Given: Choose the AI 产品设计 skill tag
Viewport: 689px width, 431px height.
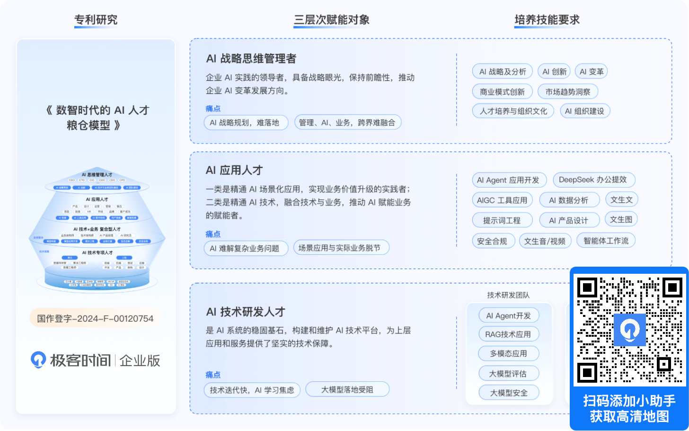Looking at the screenshot, I should coord(570,220).
